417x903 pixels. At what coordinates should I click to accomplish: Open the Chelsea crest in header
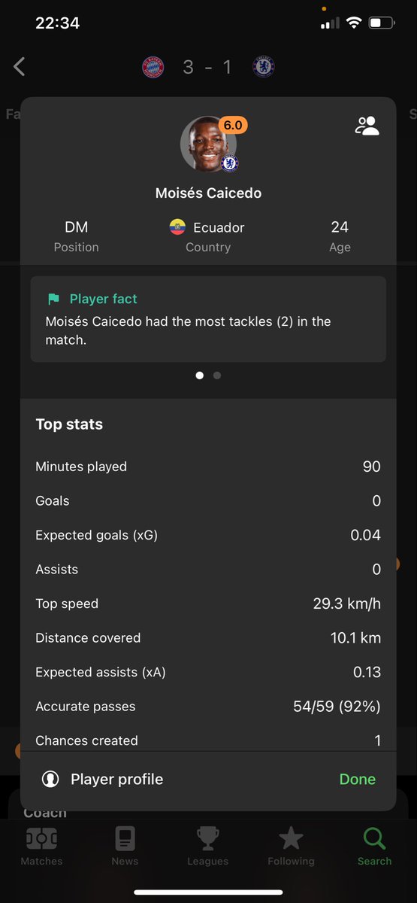[x=264, y=68]
